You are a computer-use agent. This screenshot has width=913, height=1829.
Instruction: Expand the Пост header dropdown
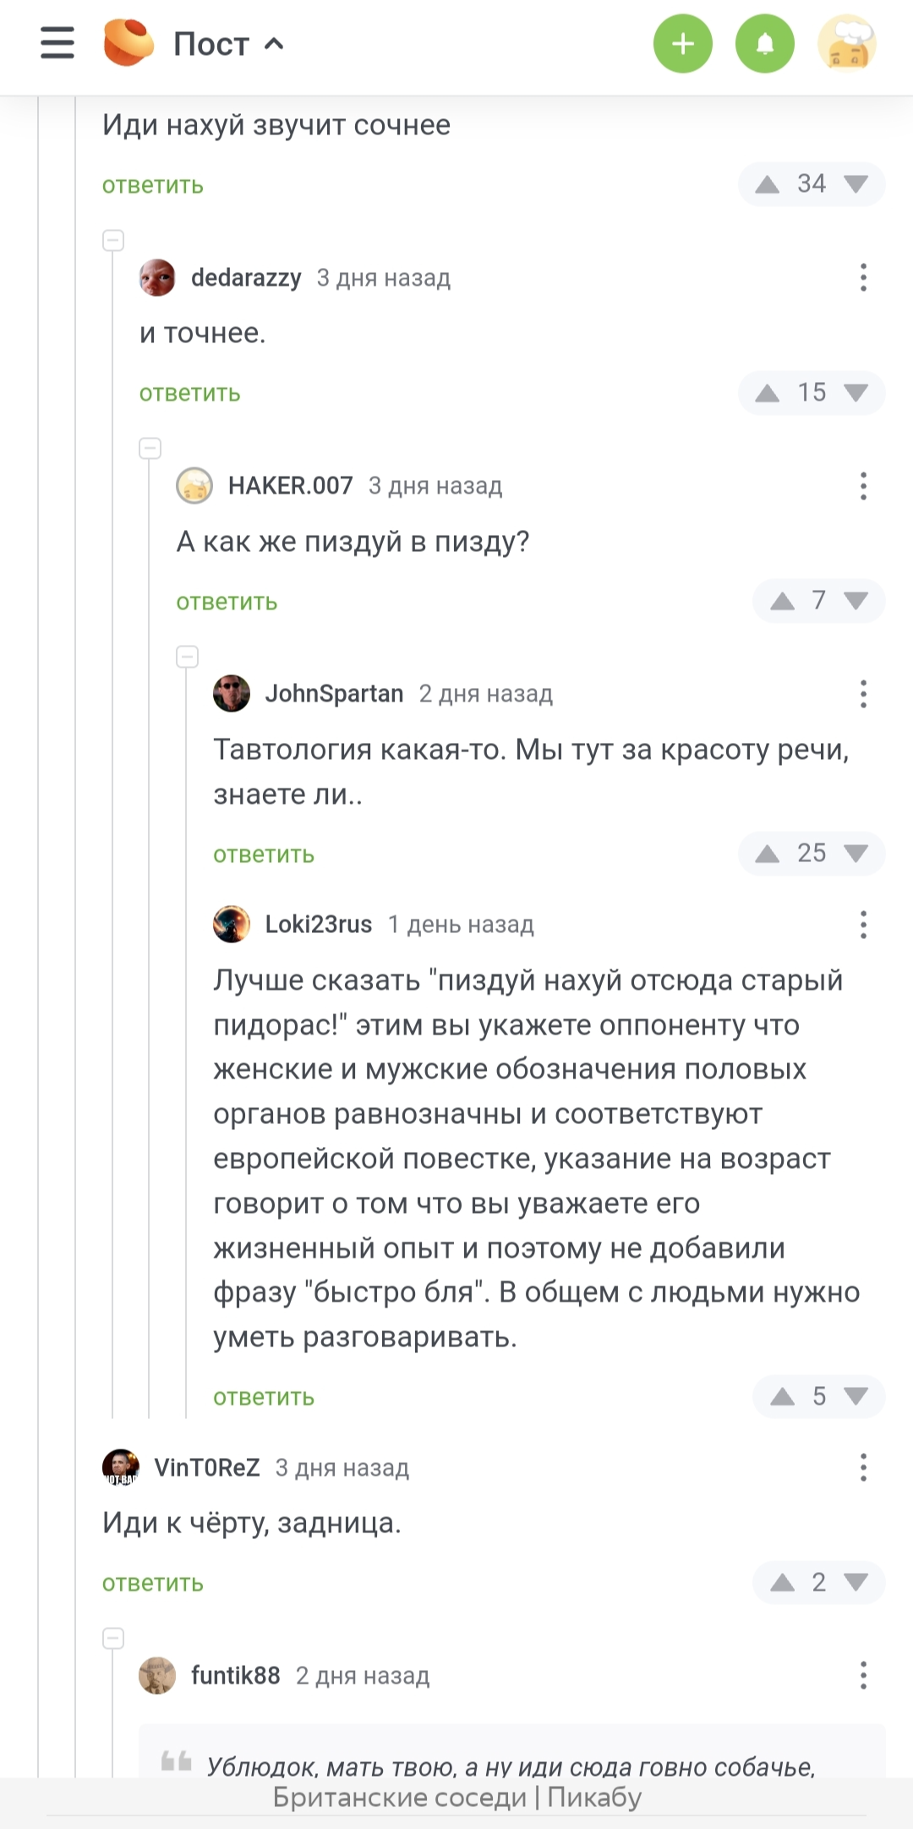(x=274, y=44)
